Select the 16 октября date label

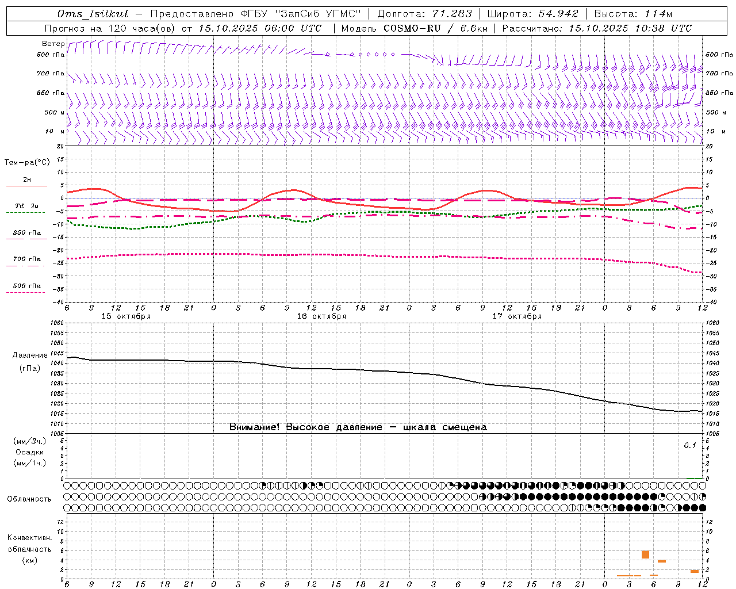click(x=321, y=316)
